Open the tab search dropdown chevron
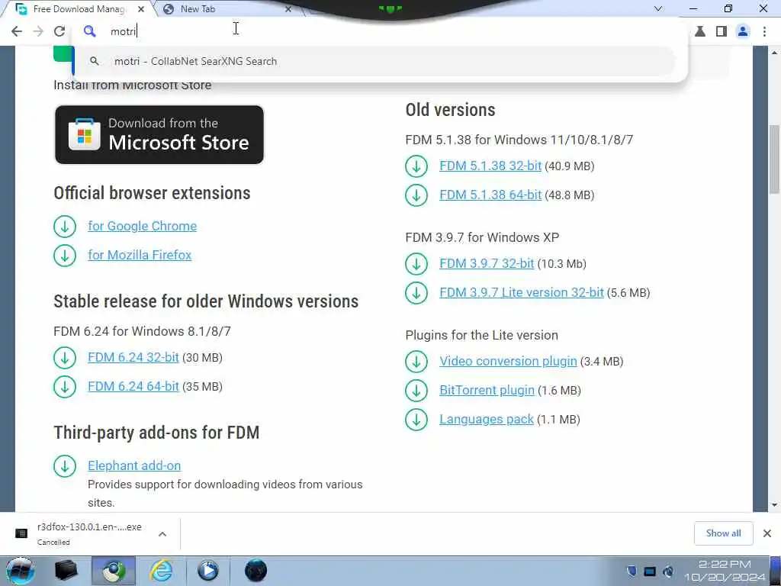Viewport: 781px width, 586px height. 658,8
